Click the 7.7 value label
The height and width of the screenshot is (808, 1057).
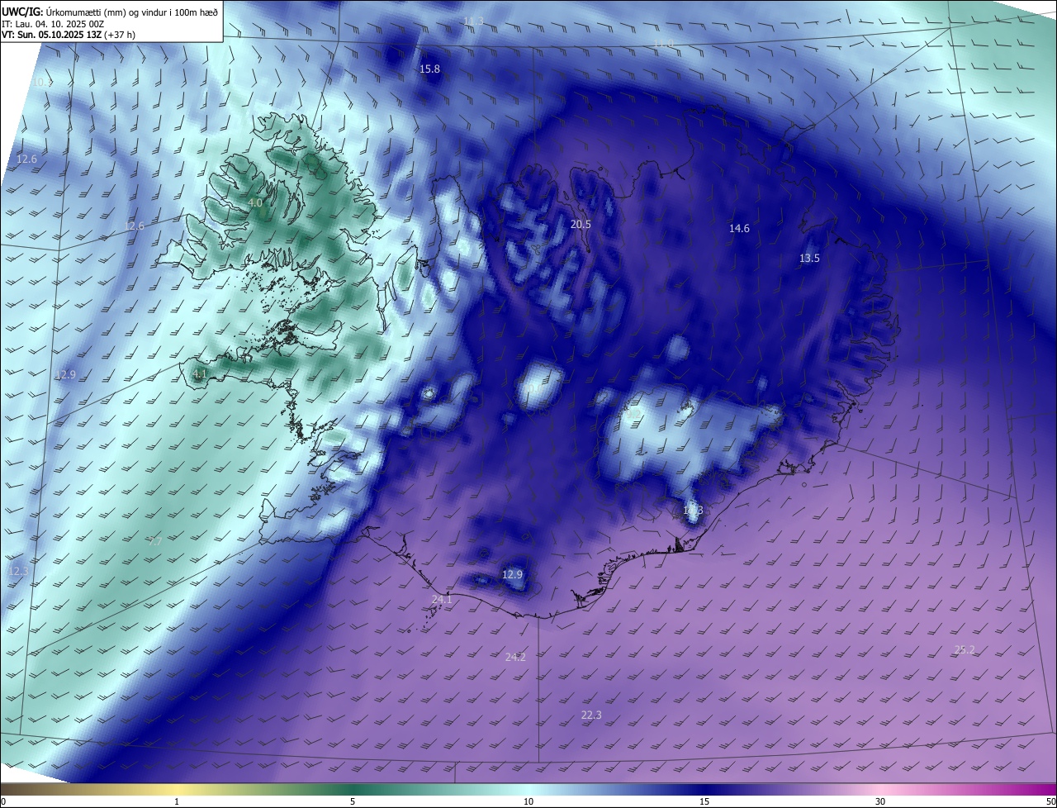click(154, 542)
